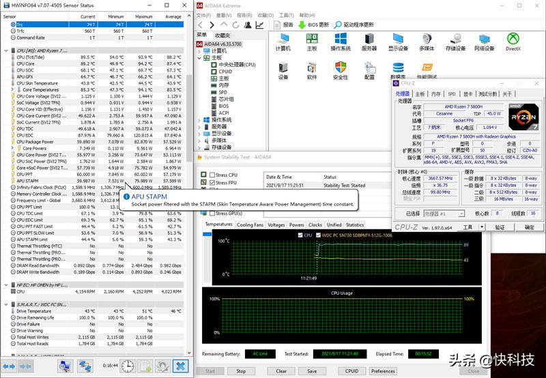Collapse the S.M.A.R.T. sensor group
Screen dimensions: 546x378
coord(5,303)
